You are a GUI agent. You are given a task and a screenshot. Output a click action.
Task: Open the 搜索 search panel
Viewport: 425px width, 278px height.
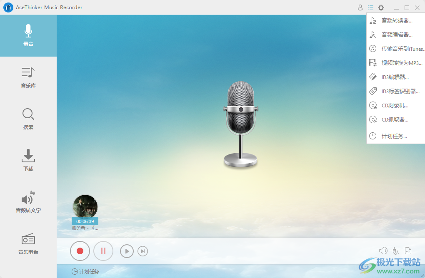click(x=28, y=119)
